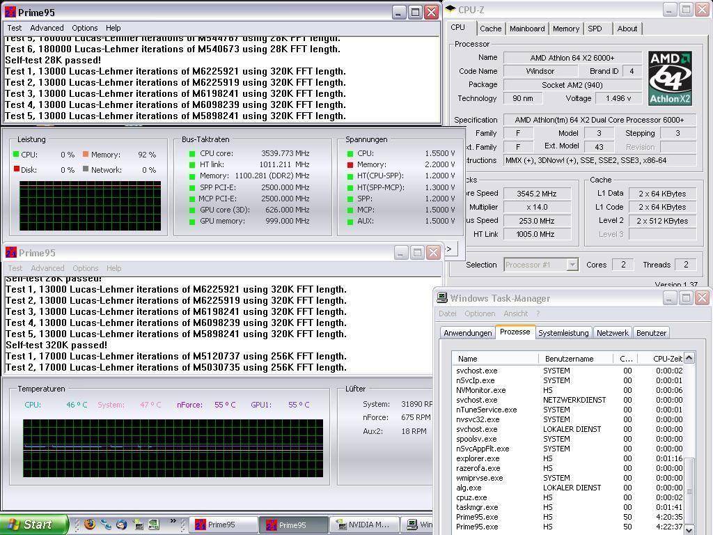Viewport: 713px width, 535px height.
Task: Select the Prime95.exe row with CPU time 4:22:37
Action: pos(567,527)
